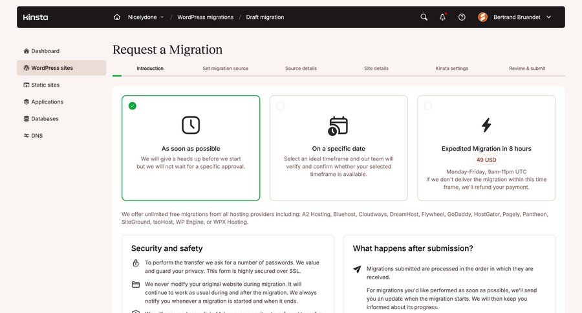The width and height of the screenshot is (582, 313).
Task: Open the user menu chevron
Action: point(549,17)
